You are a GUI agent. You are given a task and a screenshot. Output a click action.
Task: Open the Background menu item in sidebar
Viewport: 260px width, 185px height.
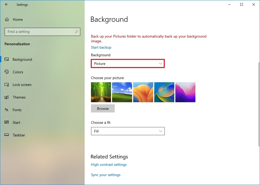click(x=22, y=59)
